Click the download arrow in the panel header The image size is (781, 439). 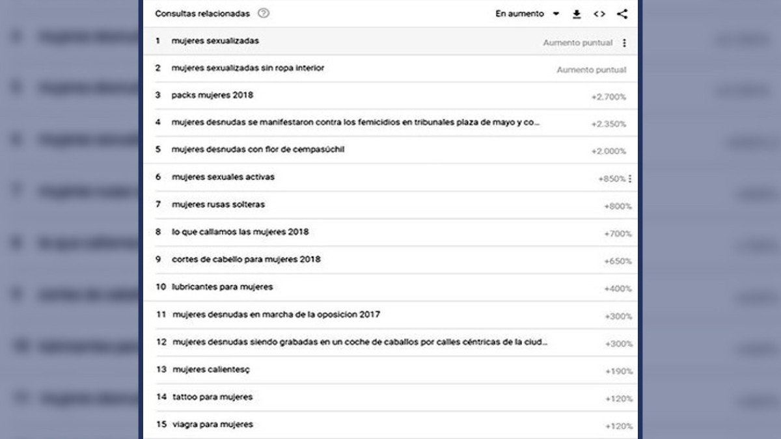pos(577,13)
